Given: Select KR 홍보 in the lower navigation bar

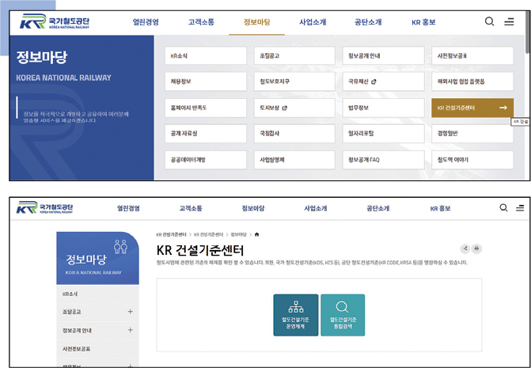Looking at the screenshot, I should [440, 208].
